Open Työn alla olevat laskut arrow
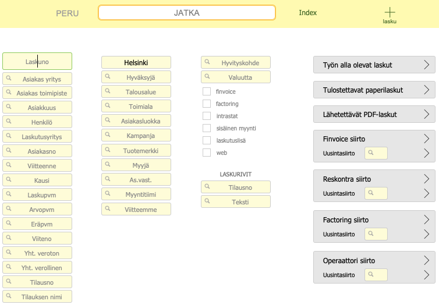439x308 pixels. [x=426, y=65]
